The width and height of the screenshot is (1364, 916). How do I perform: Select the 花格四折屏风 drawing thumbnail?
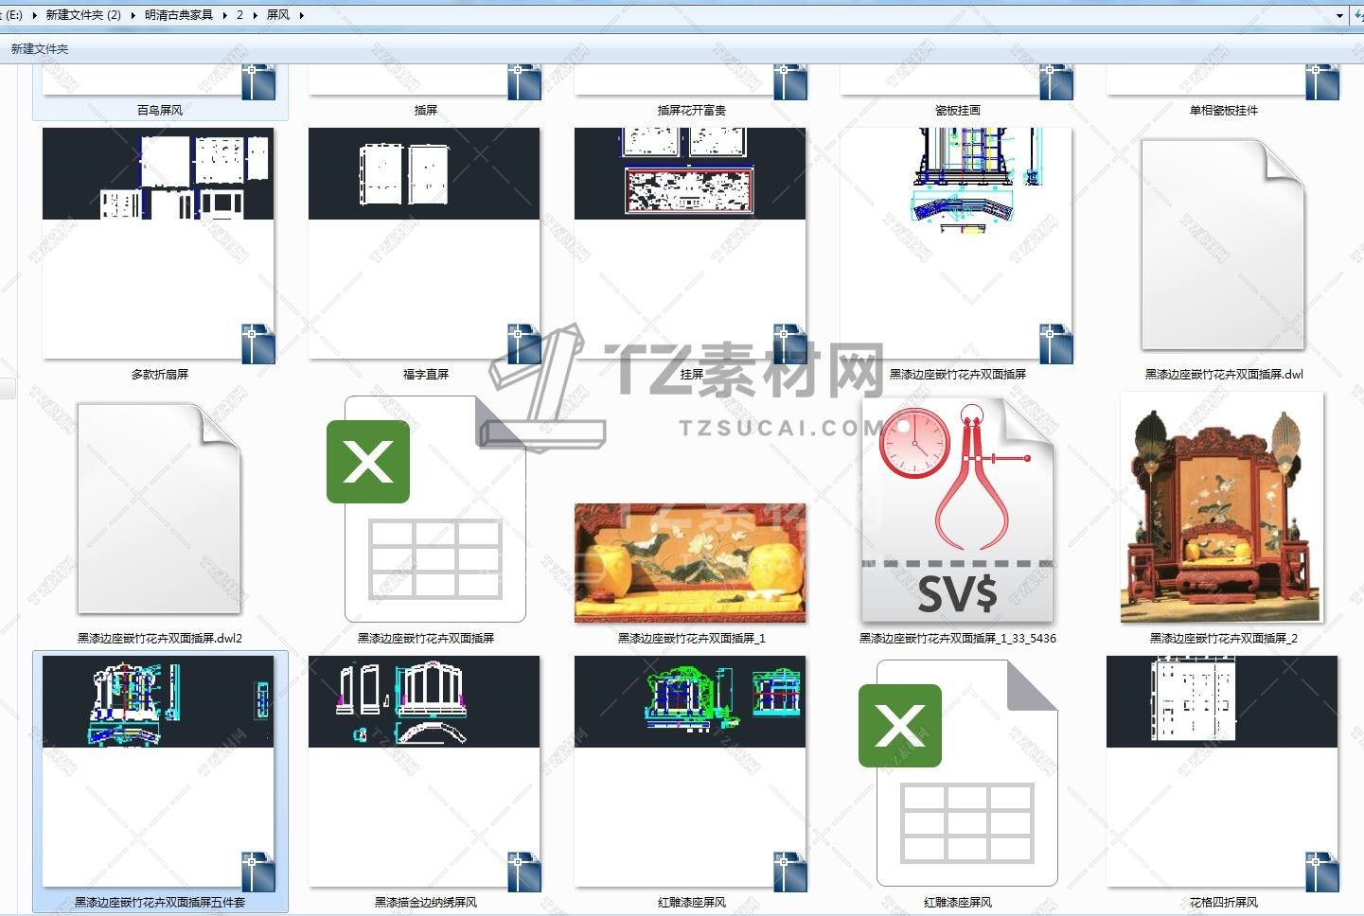click(1223, 772)
